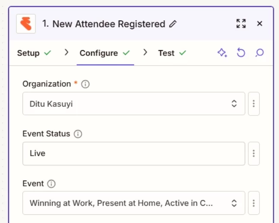The image size is (279, 223).
Task: Click the undo/revert arrow icon
Action: point(241,53)
